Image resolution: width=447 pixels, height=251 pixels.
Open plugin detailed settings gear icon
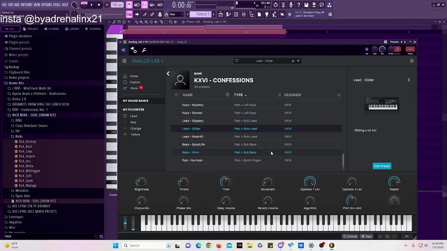coord(134,50)
